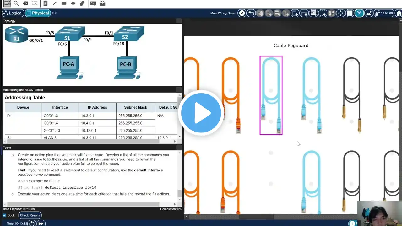Add a Simple PDU with the closed envelope
Screen dimensions: 402x226
(x=93, y=3)
